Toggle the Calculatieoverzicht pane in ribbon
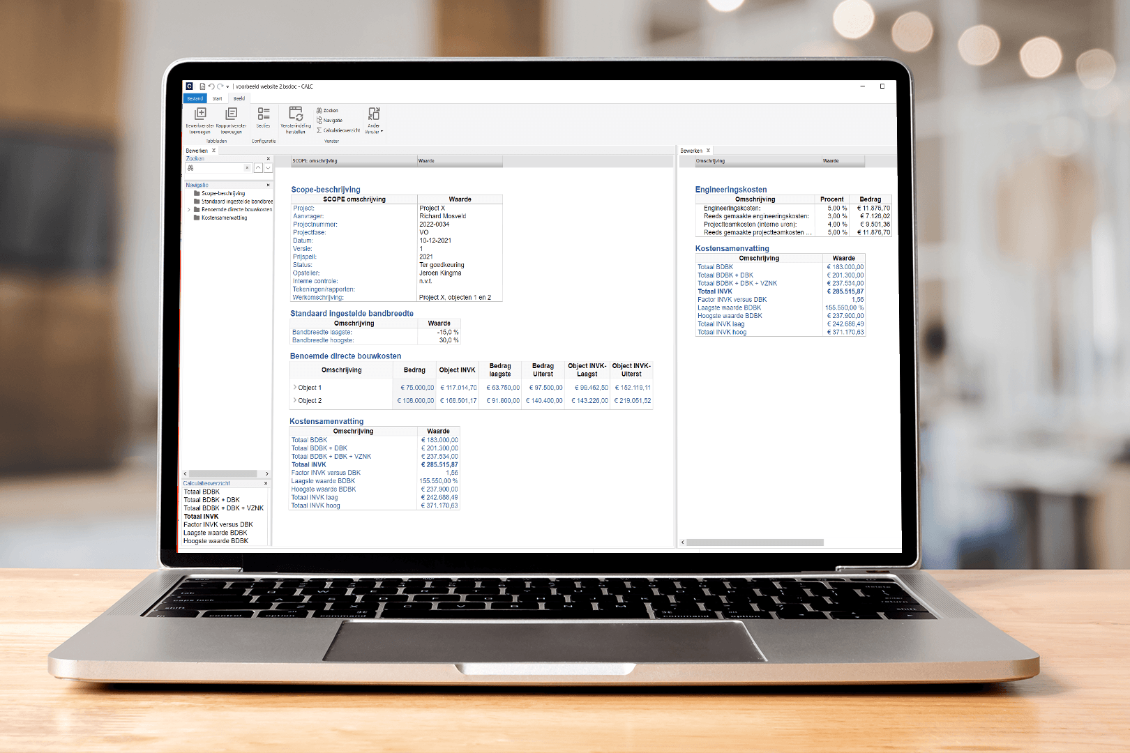The height and width of the screenshot is (753, 1130). point(338,130)
